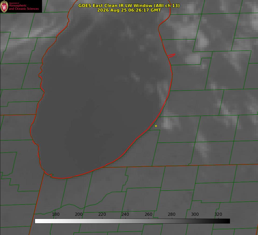Click the GOES East Clean IR title
Viewport: 258px width, 235px height.
coord(129,5)
